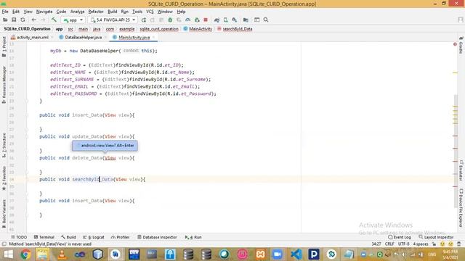
Task: Click the searchById_Data breadcrumb
Action: 235,29
